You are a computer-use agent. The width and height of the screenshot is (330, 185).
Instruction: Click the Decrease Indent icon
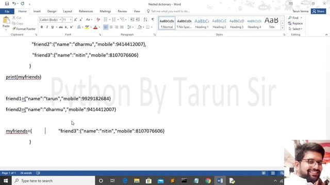[132, 20]
